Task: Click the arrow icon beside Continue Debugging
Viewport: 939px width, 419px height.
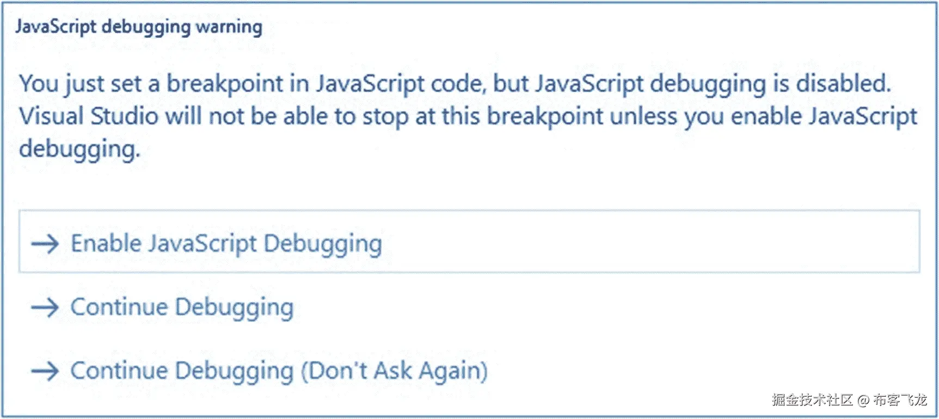Action: click(x=46, y=307)
